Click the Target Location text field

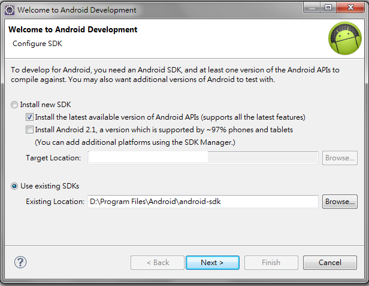pyautogui.click(x=202, y=158)
